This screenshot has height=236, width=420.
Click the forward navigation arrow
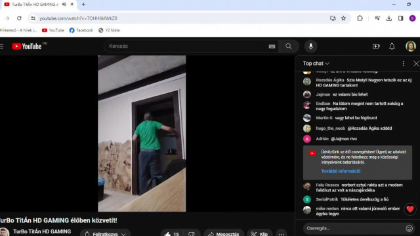click(7, 18)
